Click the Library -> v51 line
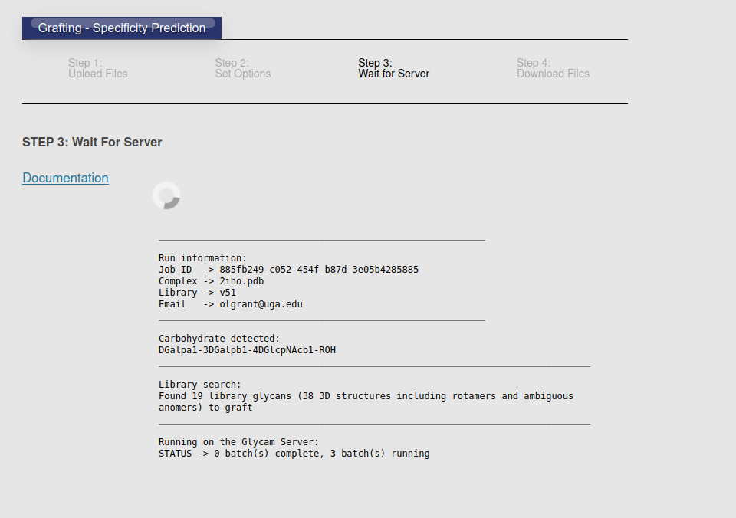The height and width of the screenshot is (518, 736). coord(197,293)
